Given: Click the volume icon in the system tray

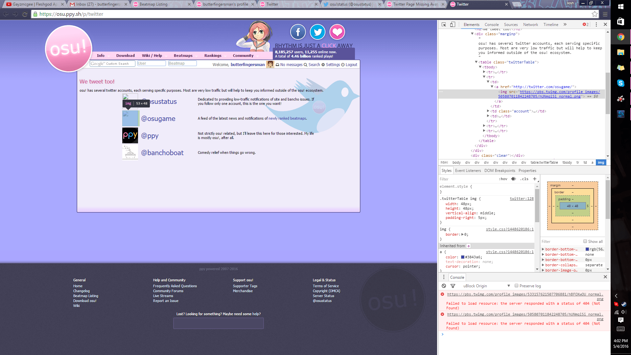Looking at the screenshot, I should [624, 312].
